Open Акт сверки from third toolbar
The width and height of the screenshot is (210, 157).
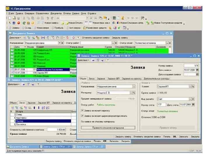point(73,28)
